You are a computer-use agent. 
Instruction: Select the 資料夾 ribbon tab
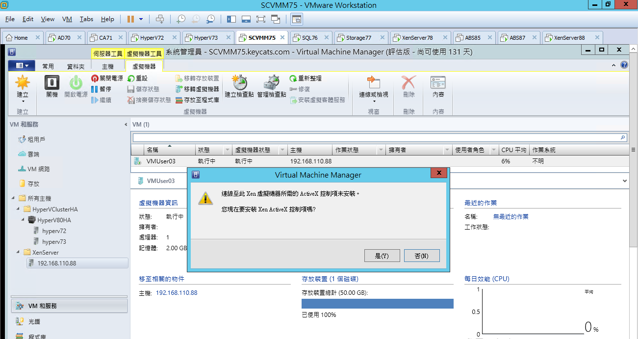(76, 66)
